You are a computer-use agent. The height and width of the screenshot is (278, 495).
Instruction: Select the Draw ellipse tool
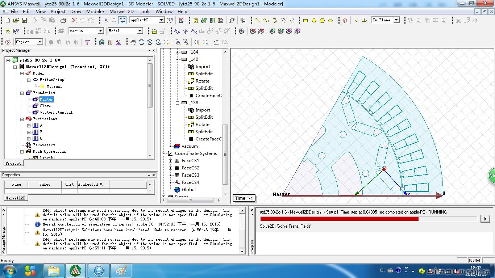[x=330, y=20]
